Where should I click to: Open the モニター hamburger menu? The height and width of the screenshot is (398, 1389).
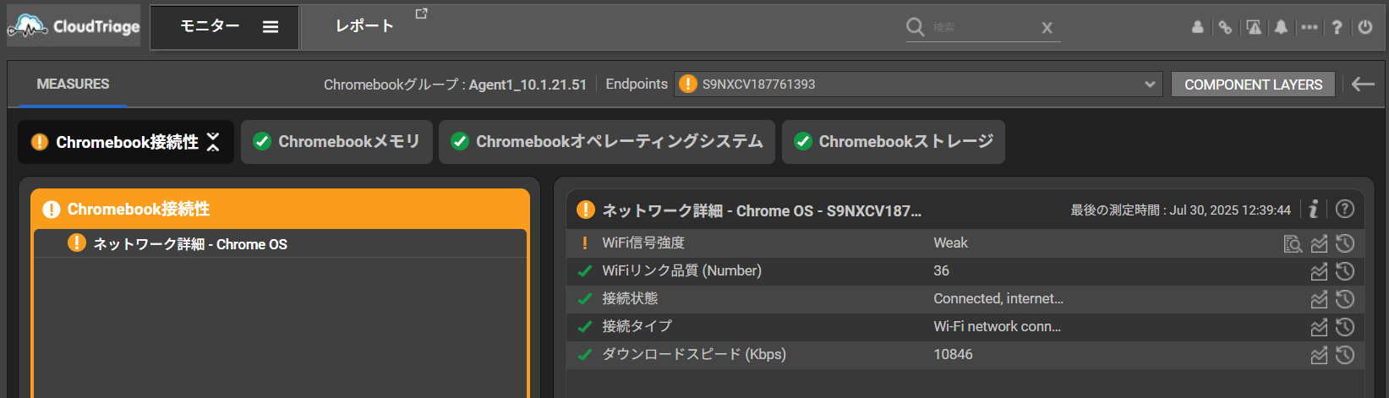point(271,27)
